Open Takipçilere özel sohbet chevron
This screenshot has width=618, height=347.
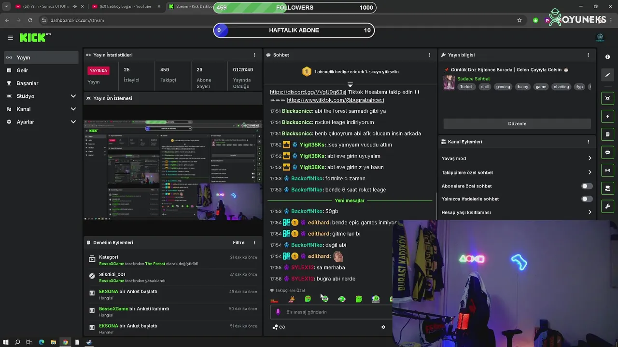click(x=590, y=172)
